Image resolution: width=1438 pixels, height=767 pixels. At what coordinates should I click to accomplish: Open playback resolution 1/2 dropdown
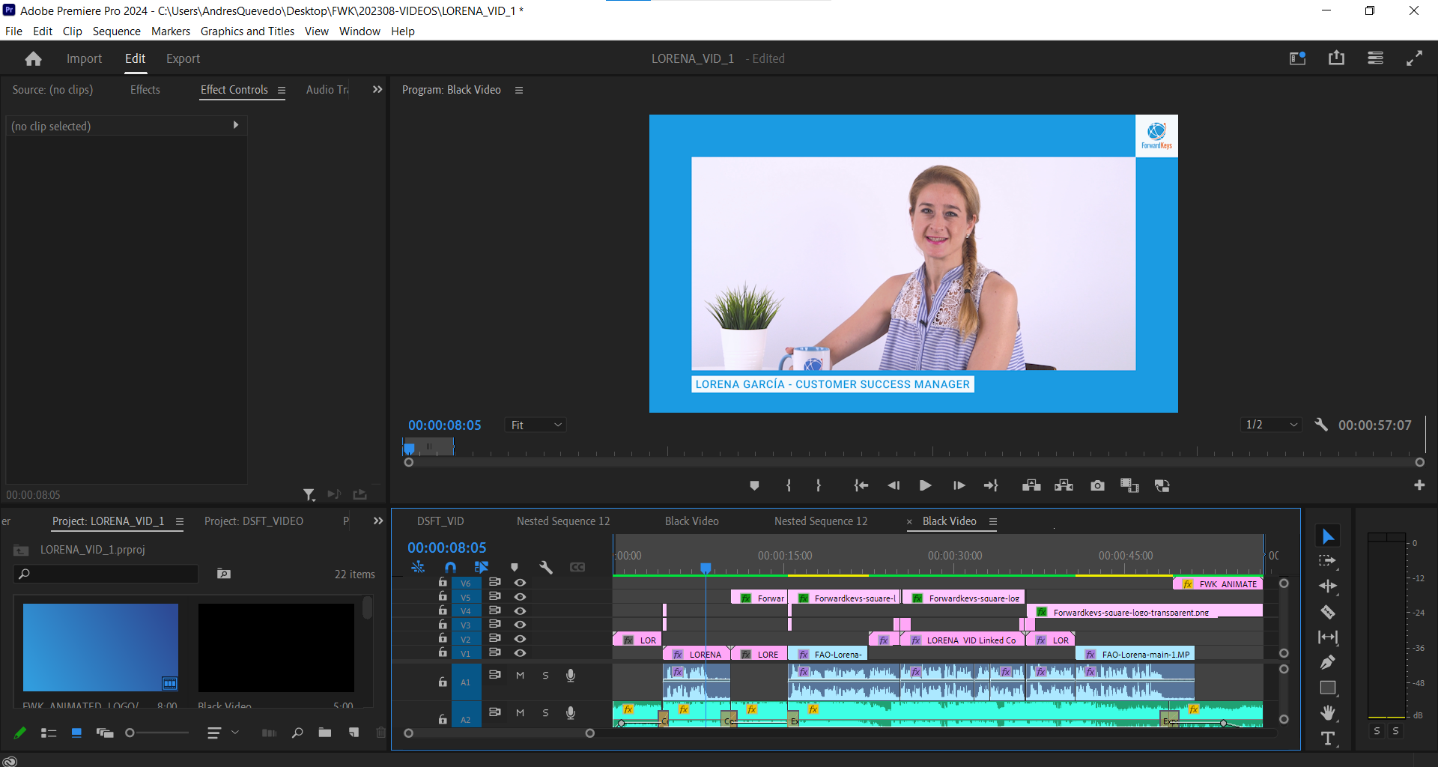tap(1271, 425)
